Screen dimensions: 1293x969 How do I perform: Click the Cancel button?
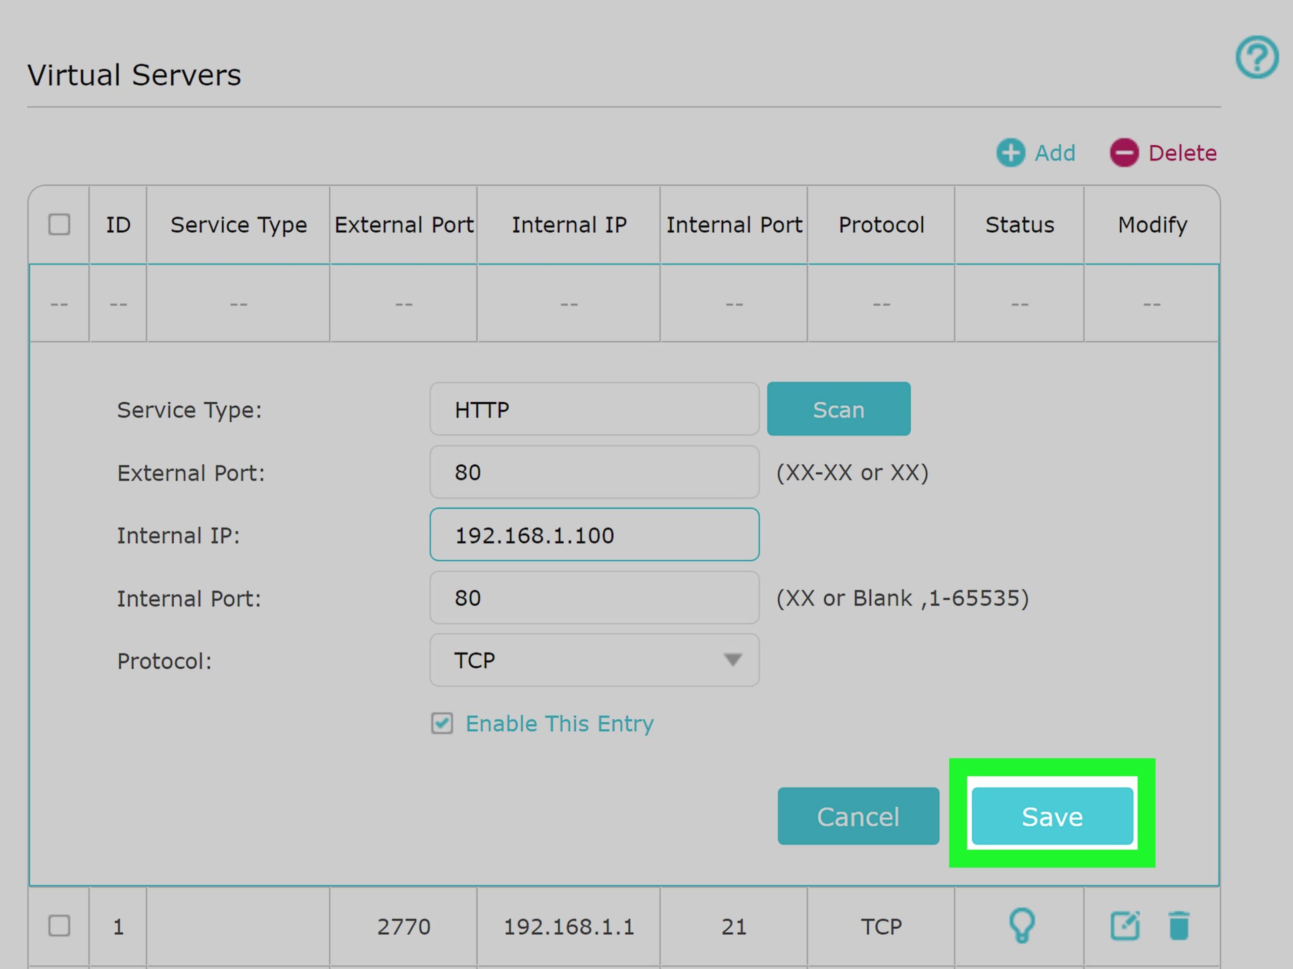click(x=858, y=816)
